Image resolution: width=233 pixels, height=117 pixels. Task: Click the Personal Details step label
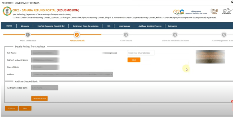[x=77, y=40]
